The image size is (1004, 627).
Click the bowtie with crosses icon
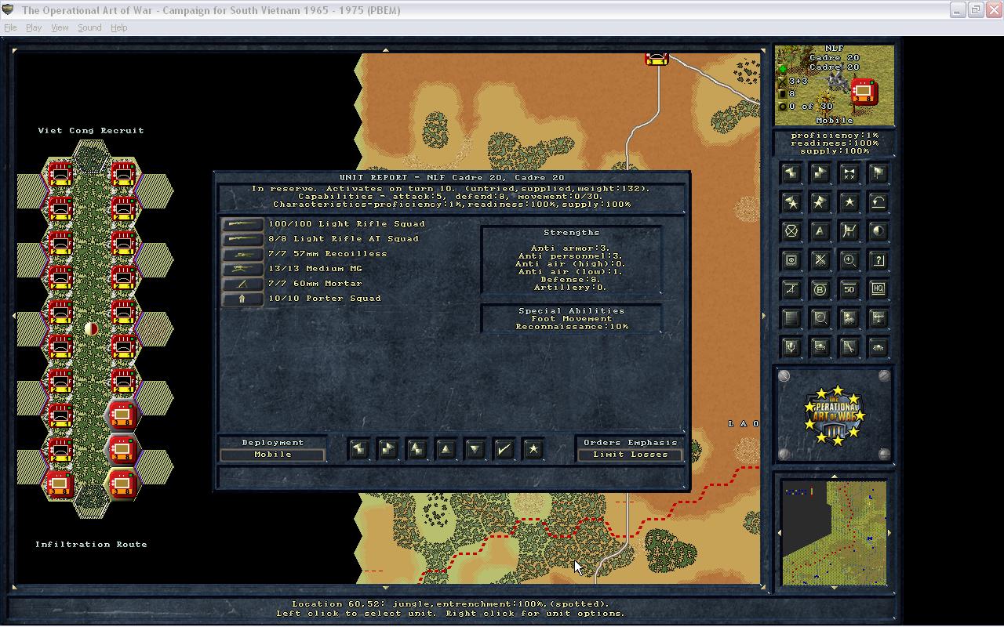[x=849, y=173]
